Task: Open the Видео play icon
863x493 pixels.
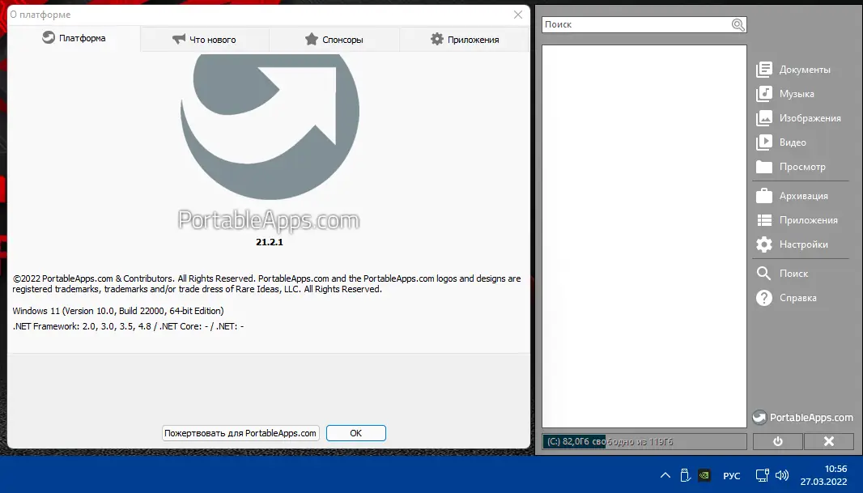Action: (764, 142)
